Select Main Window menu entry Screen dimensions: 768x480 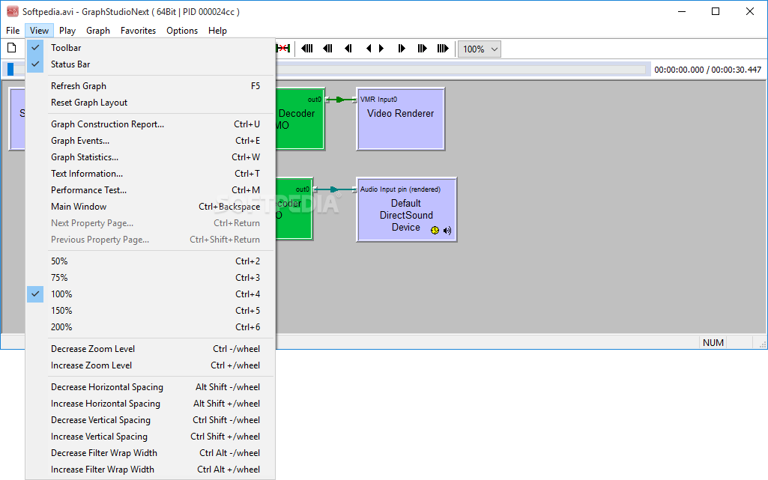pyautogui.click(x=151, y=207)
